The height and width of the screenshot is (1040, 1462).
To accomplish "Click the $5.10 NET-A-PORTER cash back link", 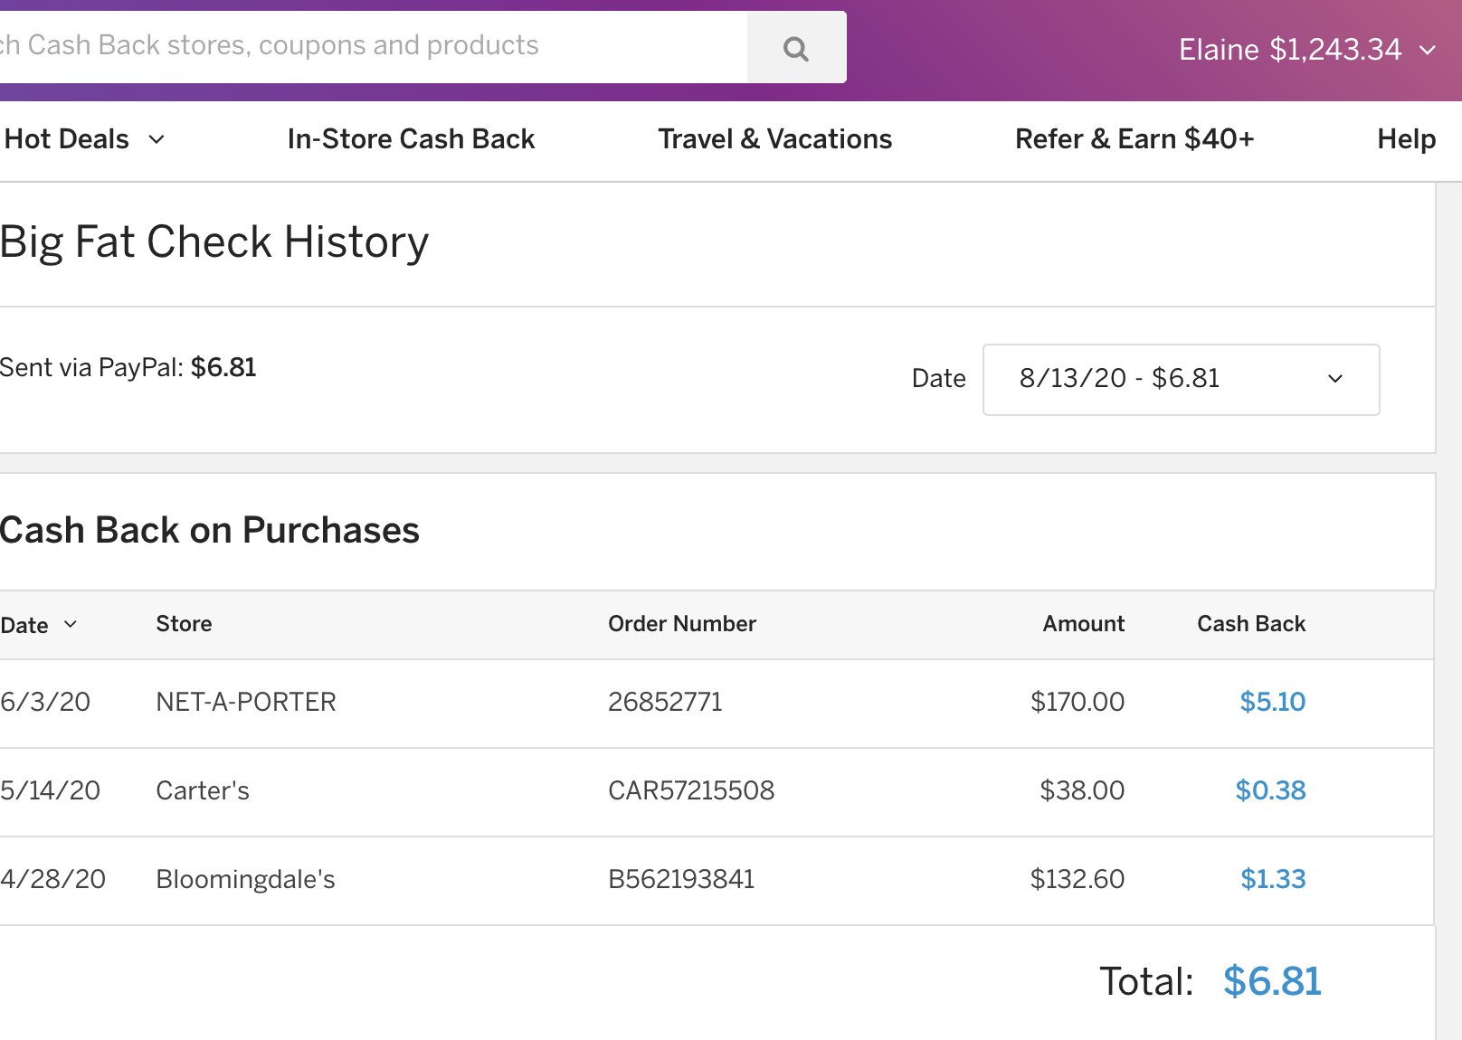I will pos(1272,702).
